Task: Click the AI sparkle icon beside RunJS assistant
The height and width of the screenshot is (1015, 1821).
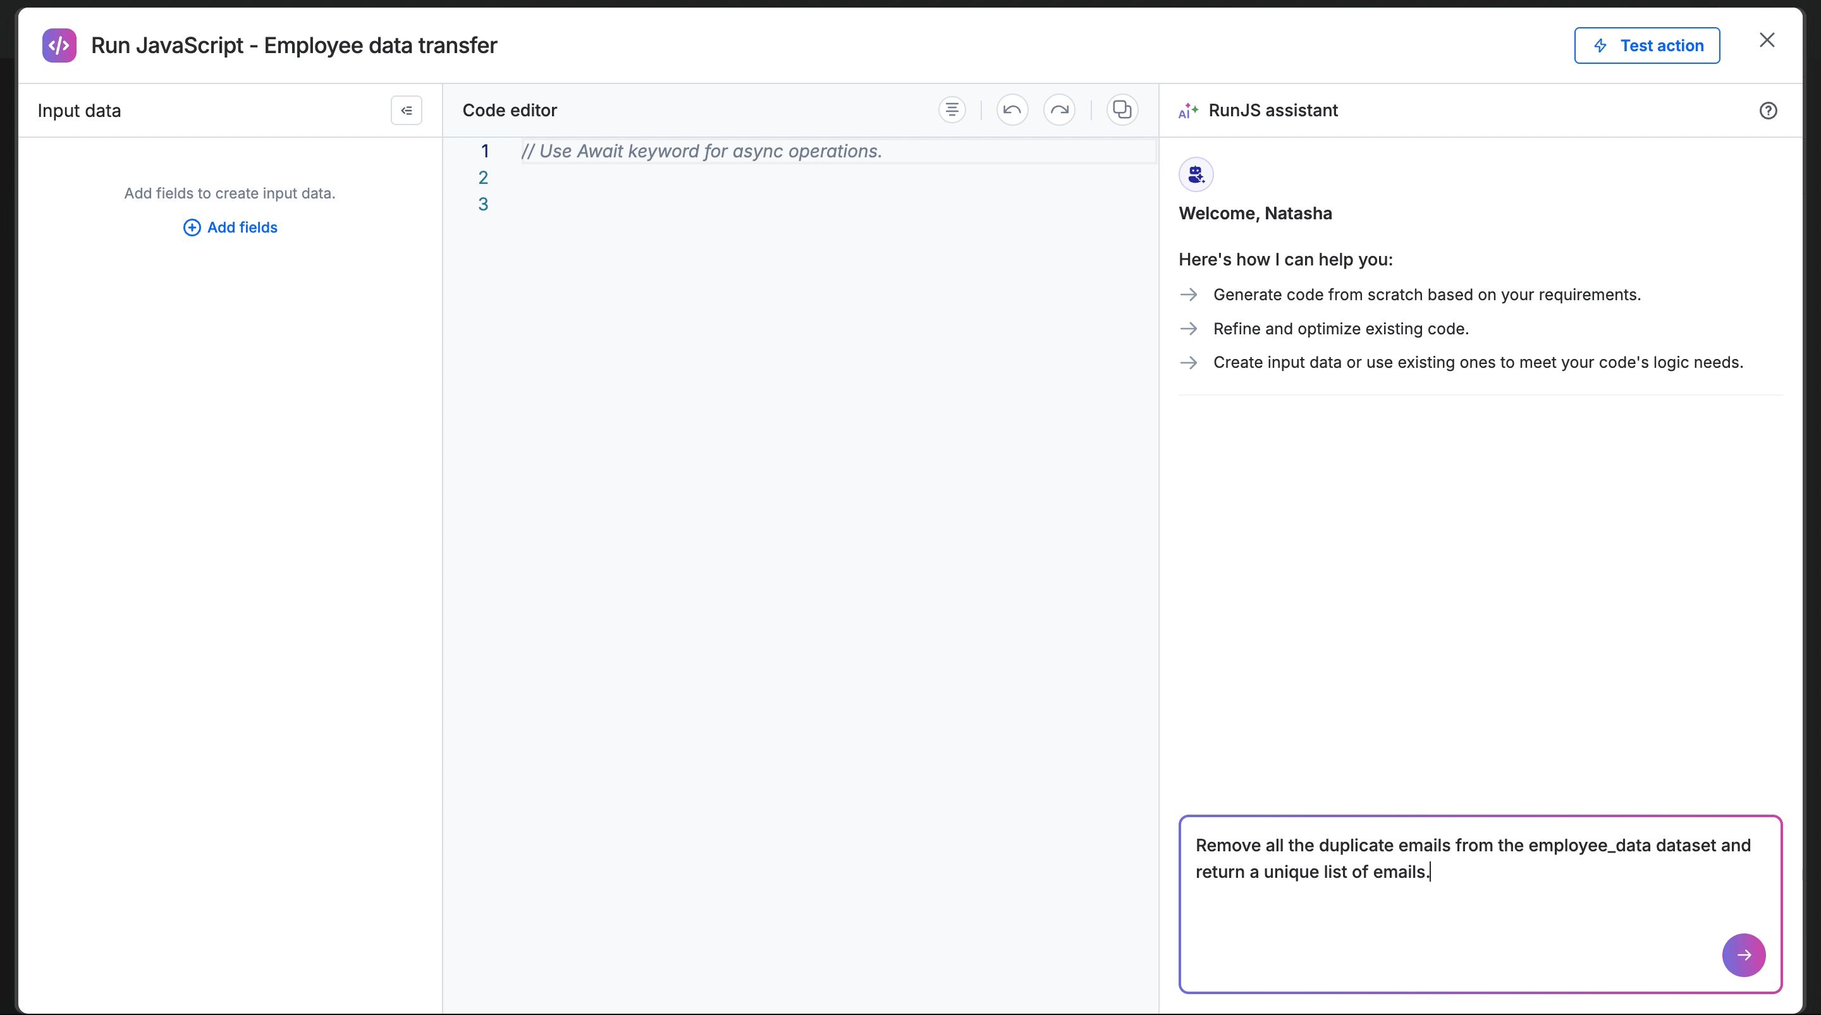Action: (1187, 111)
